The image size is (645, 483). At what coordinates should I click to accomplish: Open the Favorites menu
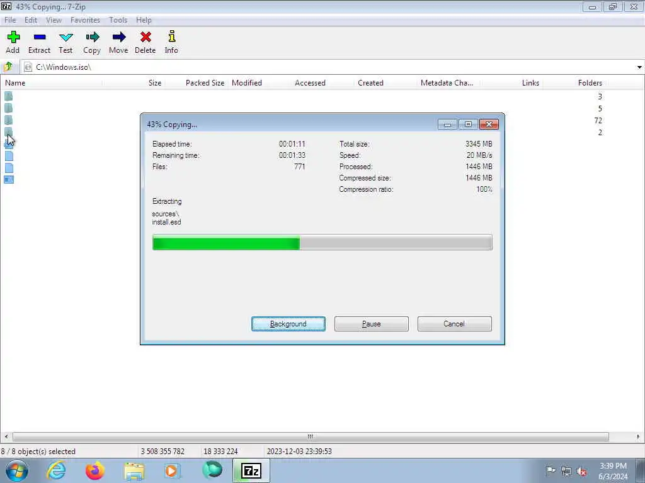click(85, 19)
